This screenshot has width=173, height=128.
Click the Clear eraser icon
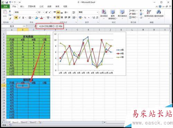click(x=141, y=17)
